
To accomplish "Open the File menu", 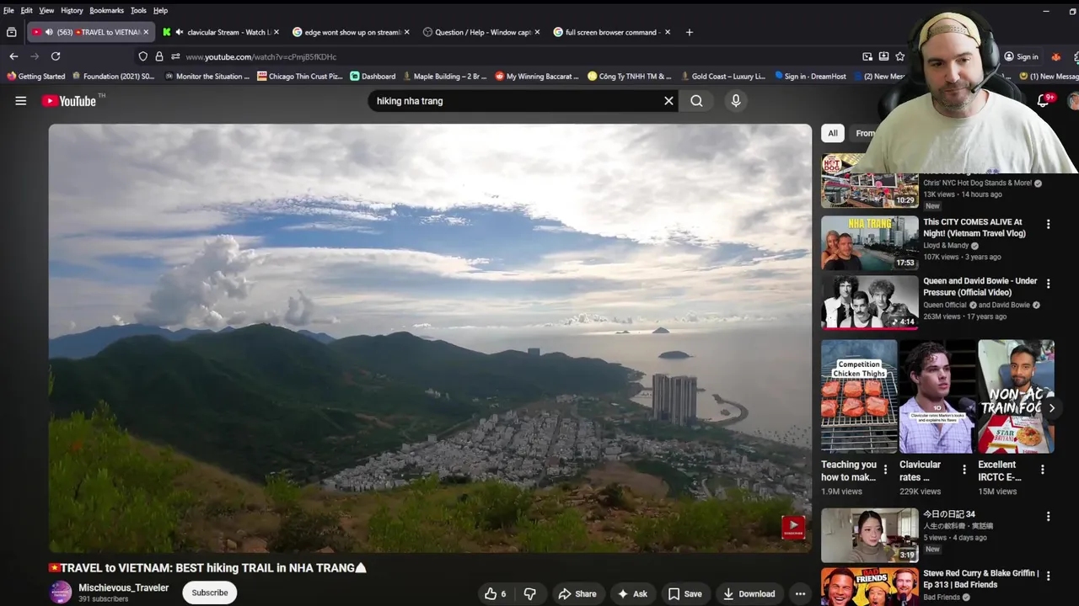I will (8, 10).
